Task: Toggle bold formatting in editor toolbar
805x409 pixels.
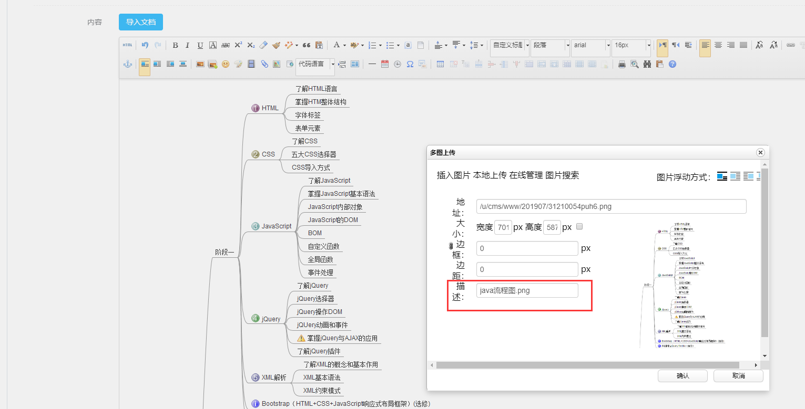Action: pos(175,46)
